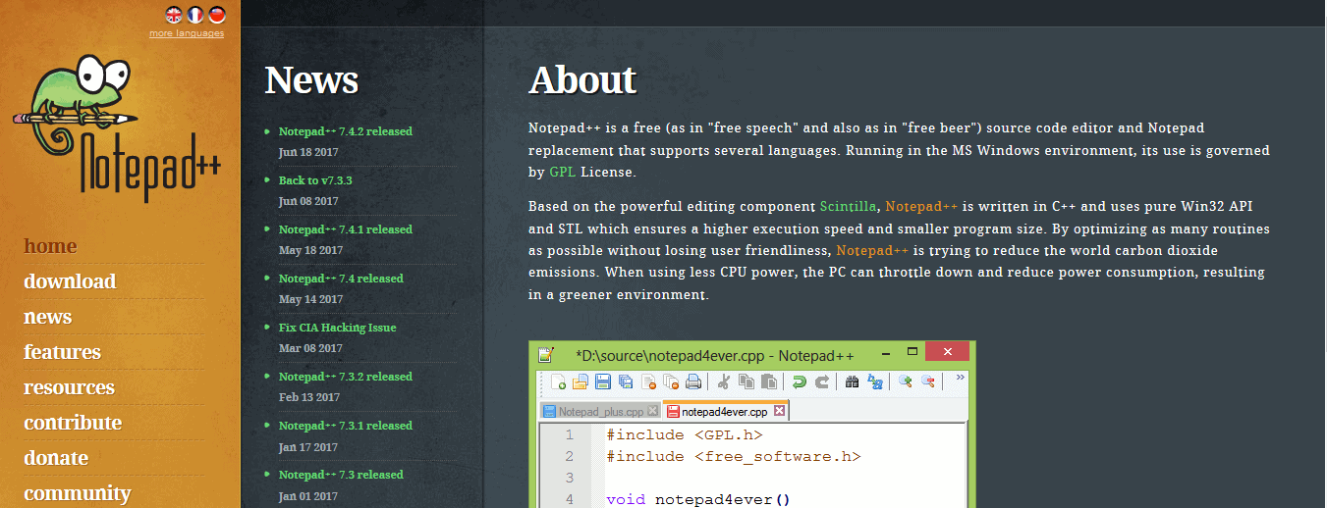
Task: Click the News heading
Action: point(311,80)
